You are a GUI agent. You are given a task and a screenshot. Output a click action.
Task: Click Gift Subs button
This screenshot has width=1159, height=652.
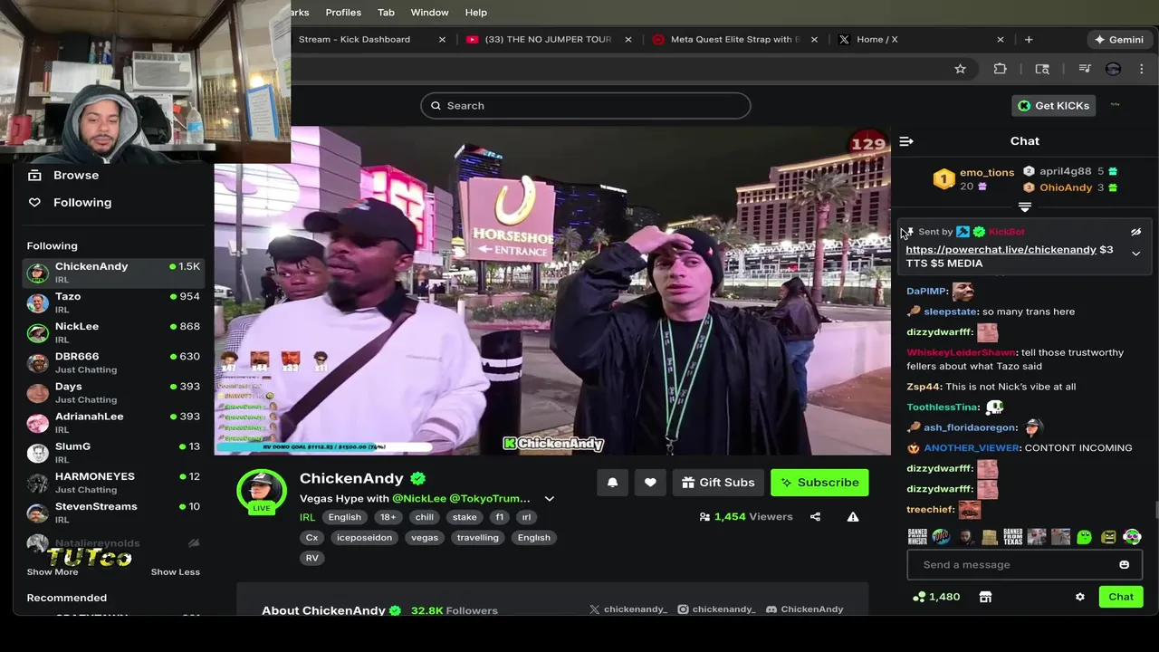718,483
